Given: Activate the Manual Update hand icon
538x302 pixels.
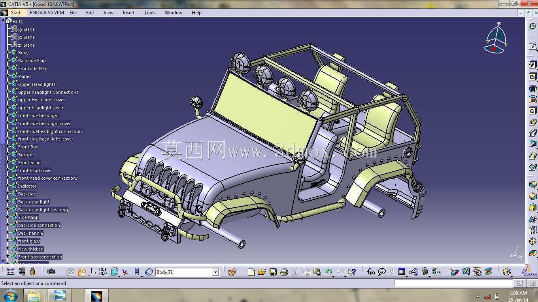Looking at the screenshot, I should pos(82,272).
